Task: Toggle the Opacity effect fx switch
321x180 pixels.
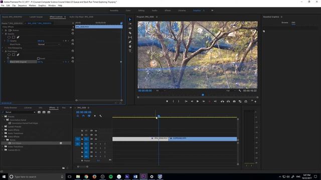Action: point(6,33)
